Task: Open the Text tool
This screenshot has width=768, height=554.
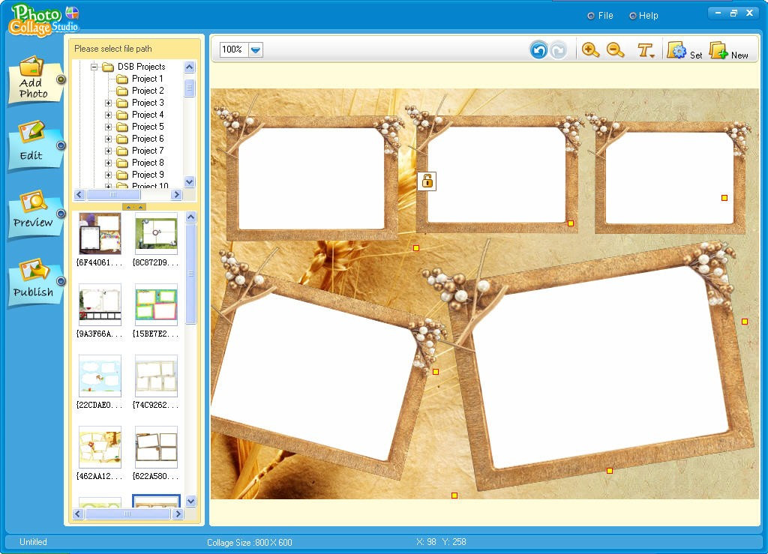Action: [646, 50]
